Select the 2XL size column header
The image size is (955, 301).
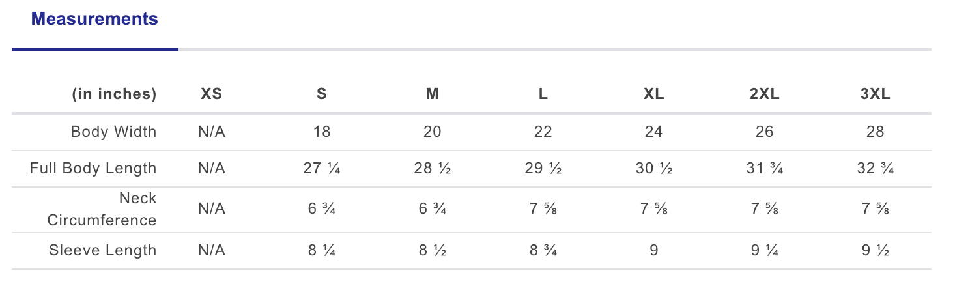[x=765, y=94]
